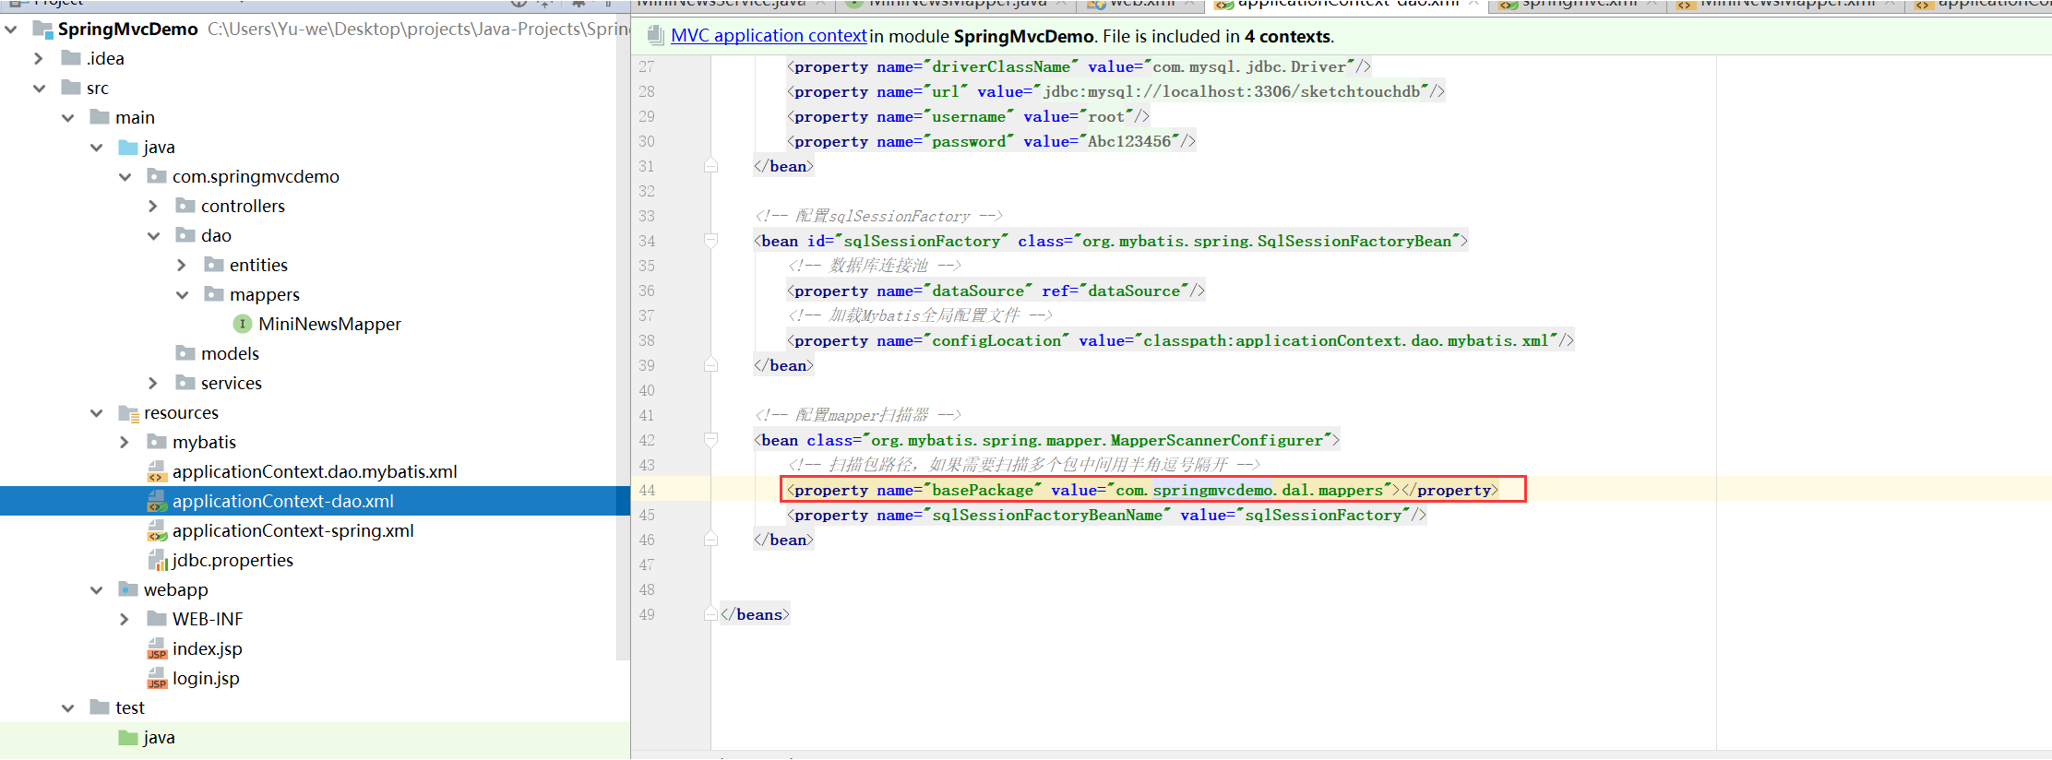The width and height of the screenshot is (2052, 760).
Task: Expand the .idea folder
Action: pyautogui.click(x=39, y=58)
